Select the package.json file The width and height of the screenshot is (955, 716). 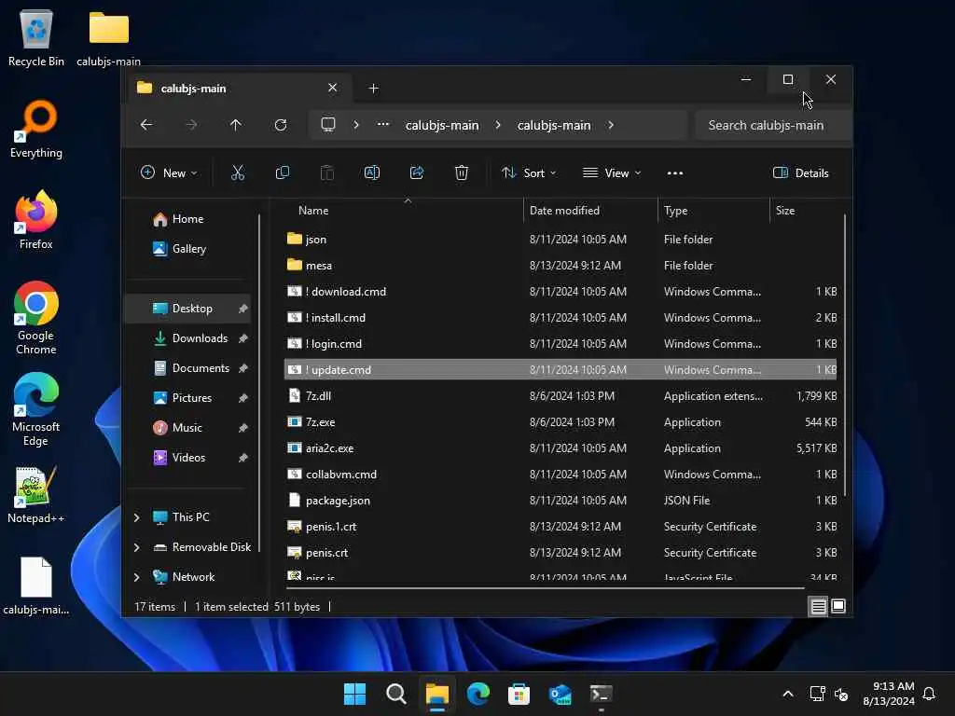[561, 501]
